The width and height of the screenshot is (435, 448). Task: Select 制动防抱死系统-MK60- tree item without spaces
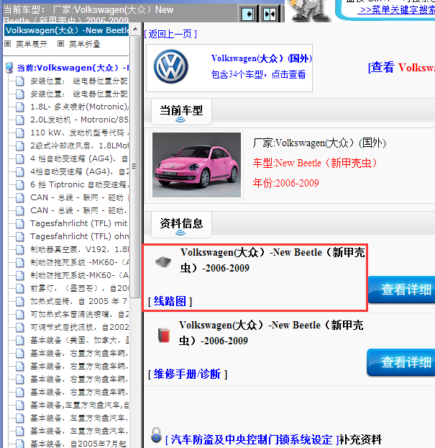coord(79,275)
